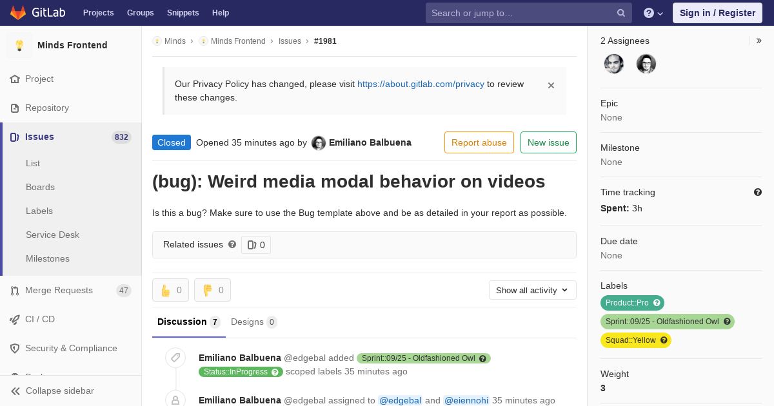Click the Issues icon in sidebar
The image size is (774, 406).
click(x=15, y=137)
